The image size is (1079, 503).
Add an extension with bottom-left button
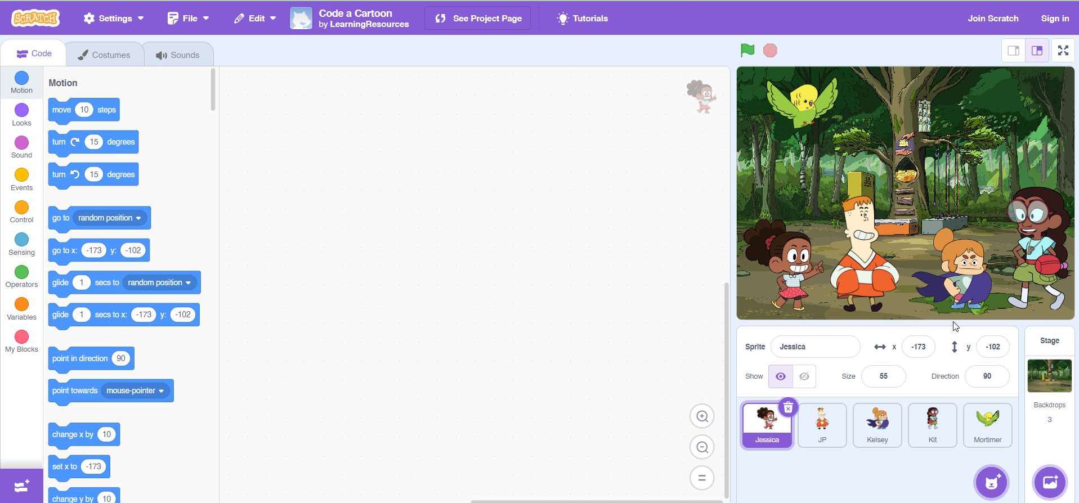pos(21,486)
